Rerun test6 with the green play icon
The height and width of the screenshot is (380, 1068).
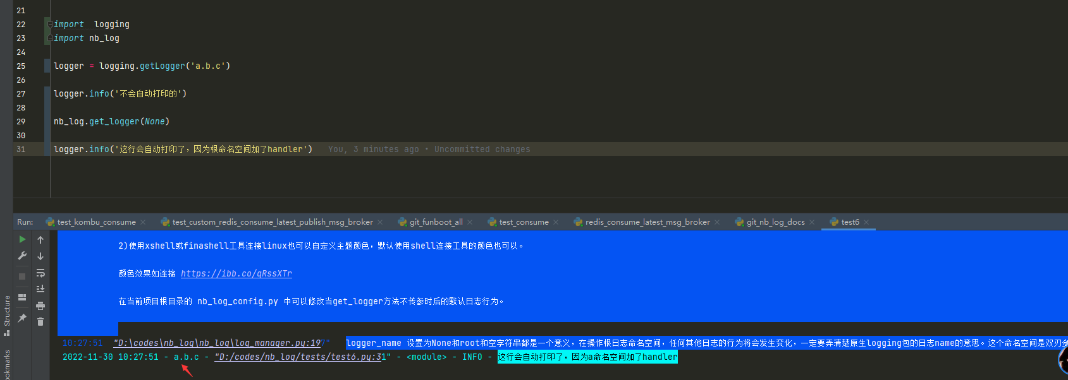click(x=22, y=239)
